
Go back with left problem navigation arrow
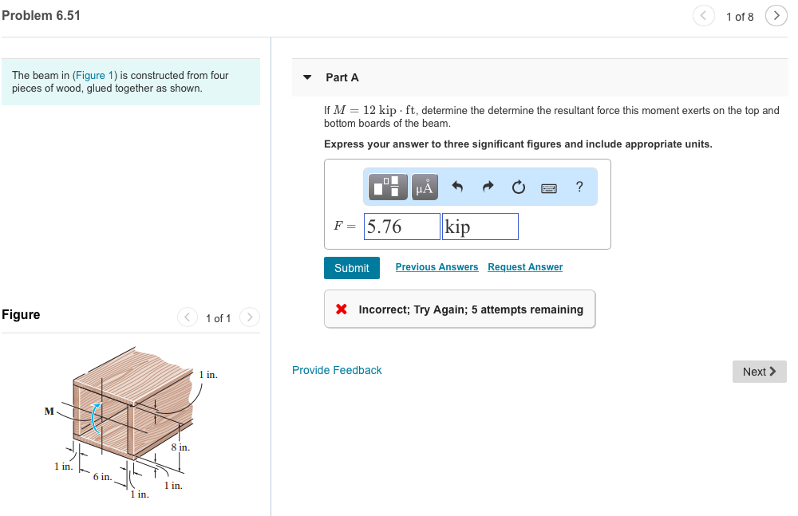coord(703,15)
